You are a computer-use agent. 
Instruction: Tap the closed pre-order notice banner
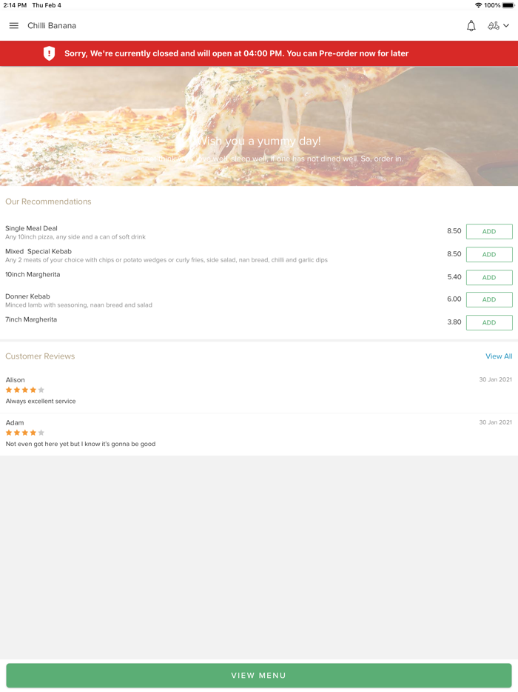(x=237, y=53)
